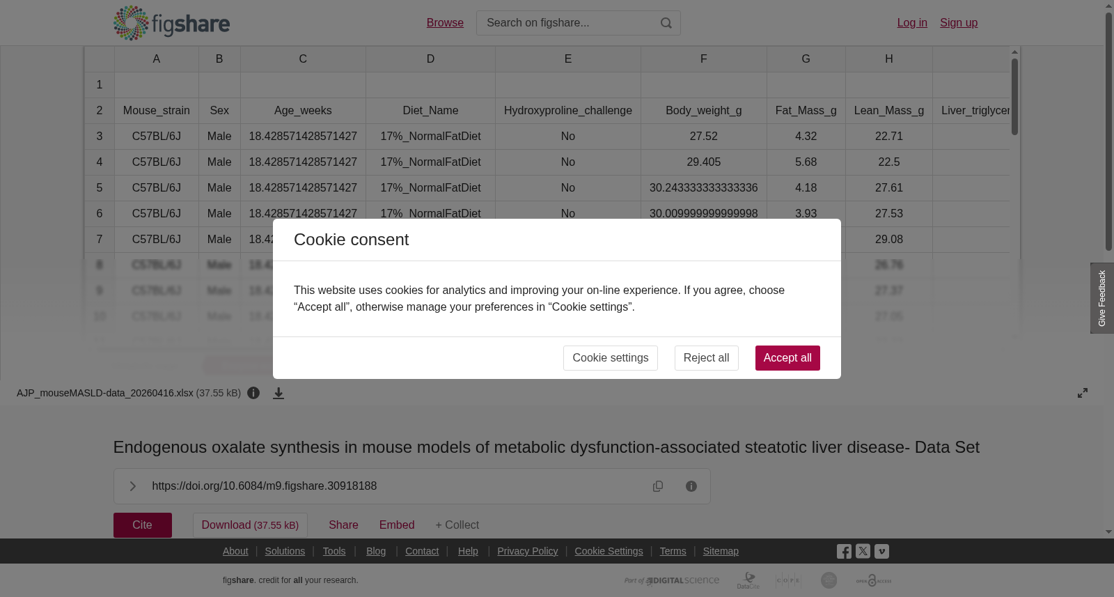Copy the DOI link

pos(658,486)
